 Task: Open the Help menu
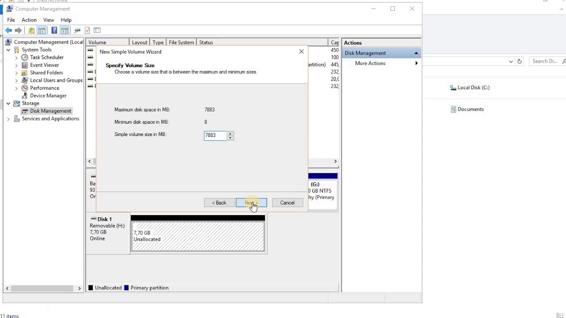click(66, 20)
